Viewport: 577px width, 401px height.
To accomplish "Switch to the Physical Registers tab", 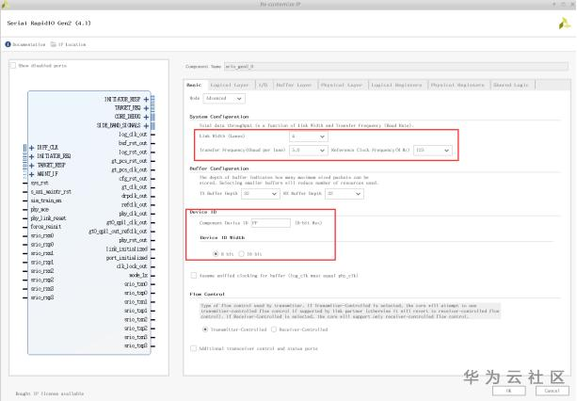I will [457, 85].
